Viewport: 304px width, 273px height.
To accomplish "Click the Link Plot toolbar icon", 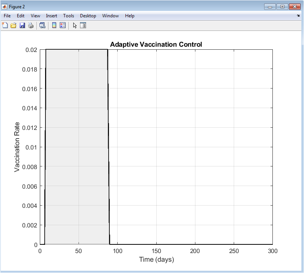I will click(42, 26).
